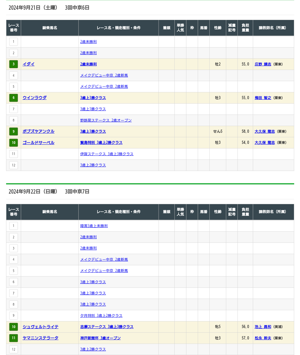Click green race number 11 badge for ヤマニンステラータ
Screen dimensions: 300x355
(x=14, y=338)
